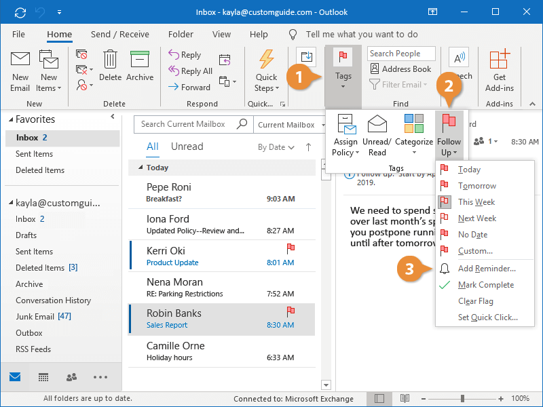Click Get Add-ins icon
The height and width of the screenshot is (407, 543).
(x=500, y=71)
